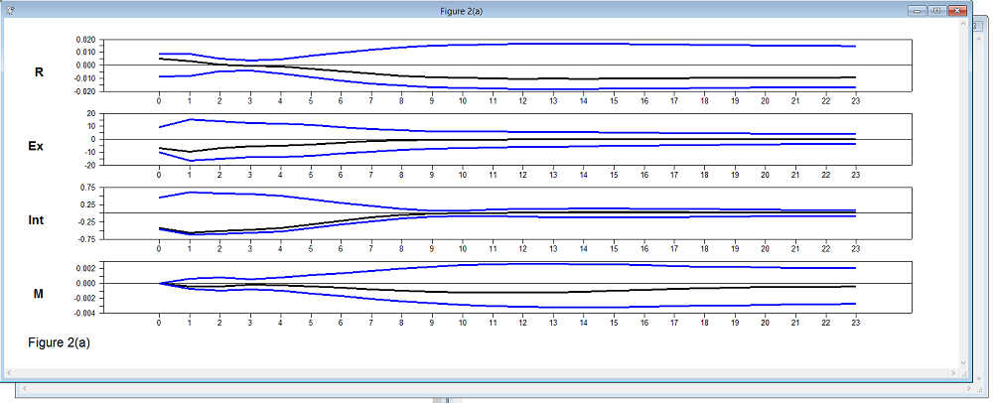The height and width of the screenshot is (403, 997).
Task: Click the splitter handle at the bottom edge
Action: pyautogui.click(x=447, y=400)
